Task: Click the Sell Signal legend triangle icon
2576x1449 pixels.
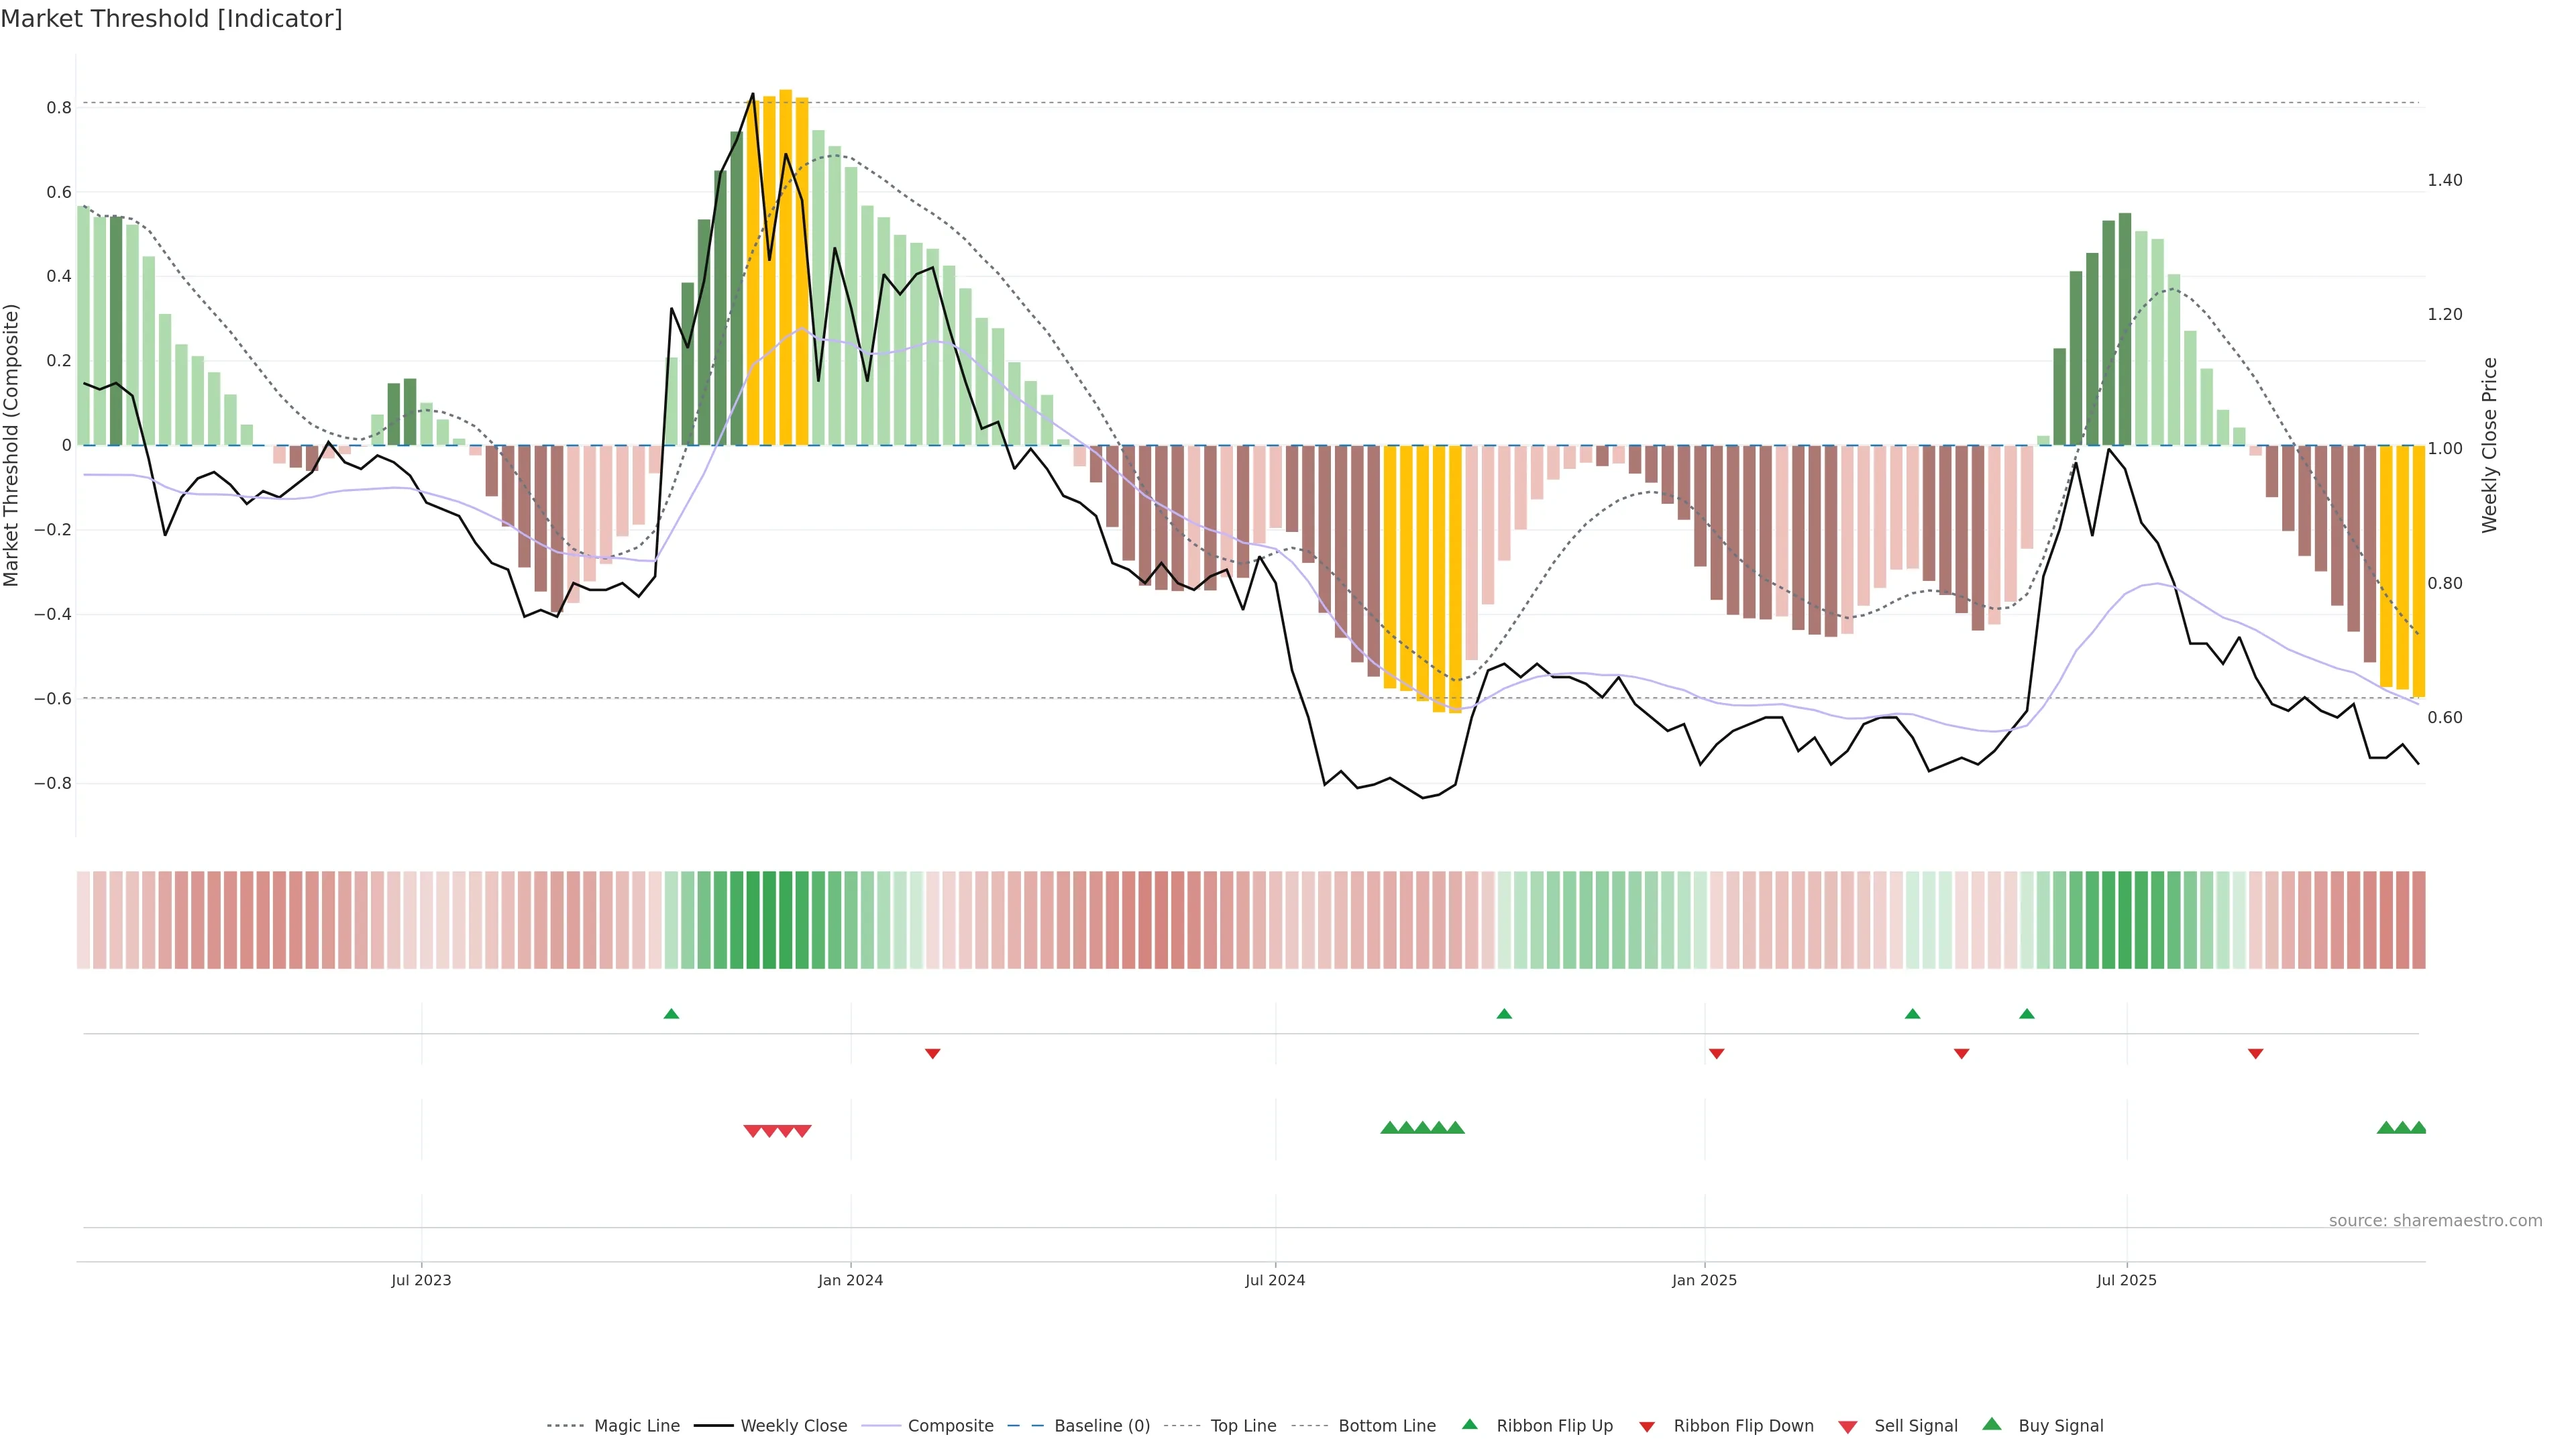Action: point(1847,1427)
